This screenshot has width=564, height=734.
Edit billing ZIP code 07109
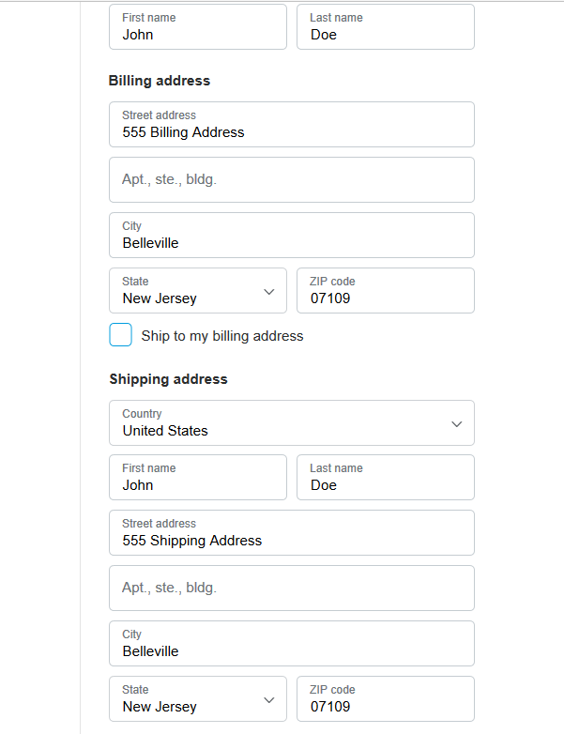tap(386, 291)
